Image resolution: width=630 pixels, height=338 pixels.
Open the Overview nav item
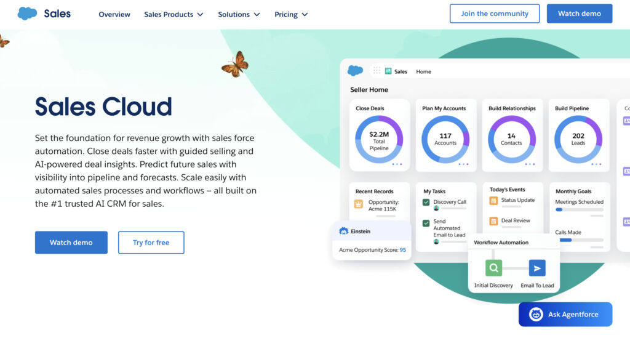[114, 15]
